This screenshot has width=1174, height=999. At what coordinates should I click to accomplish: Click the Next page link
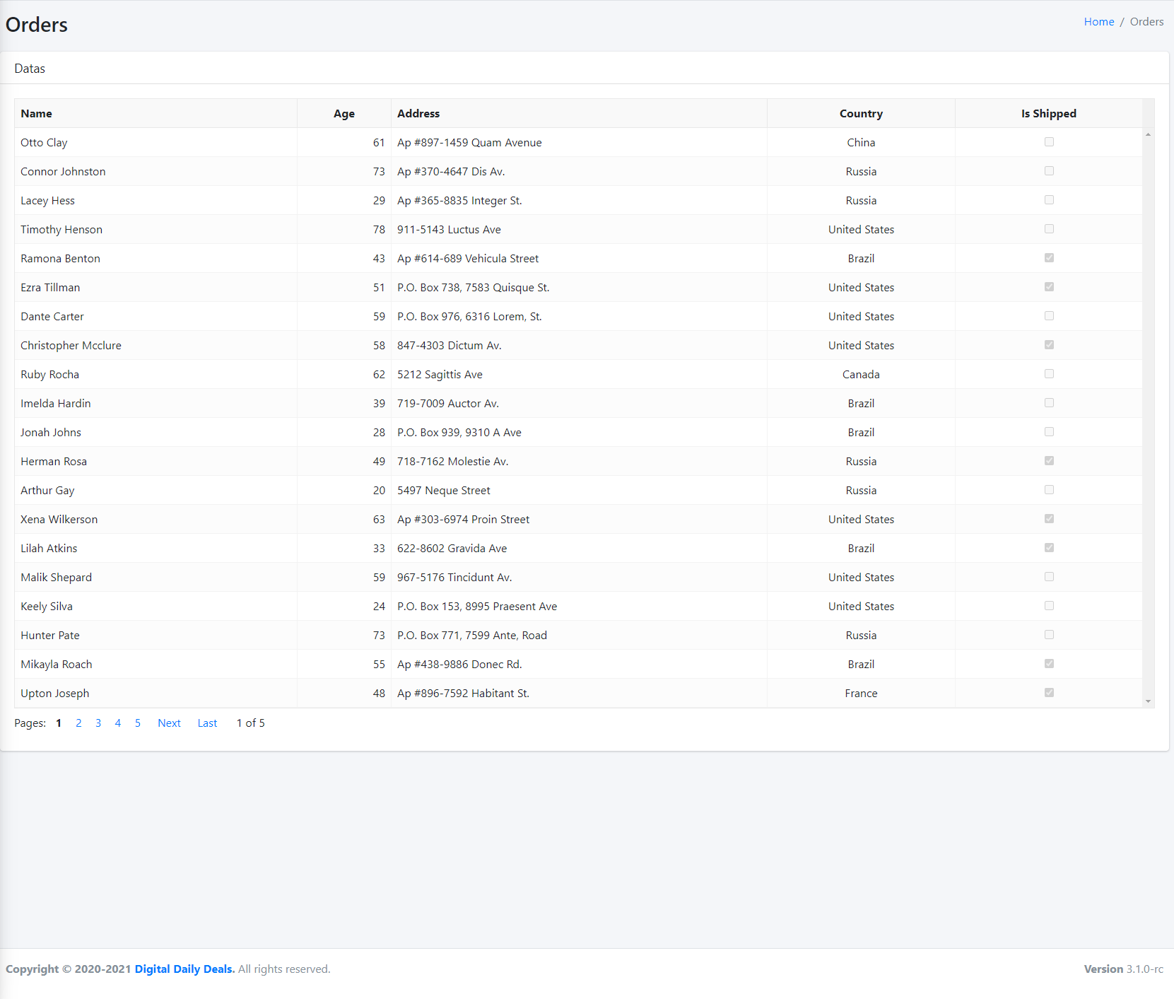169,723
